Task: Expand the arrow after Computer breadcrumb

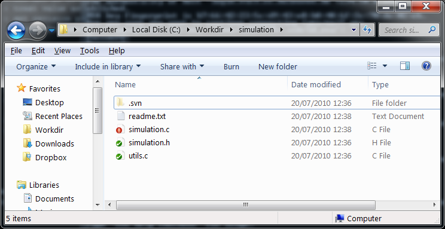Action: coord(125,30)
